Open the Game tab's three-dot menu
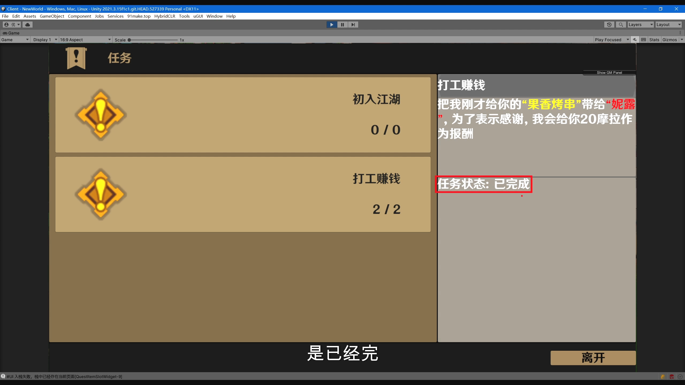Viewport: 685px width, 385px height. point(680,33)
